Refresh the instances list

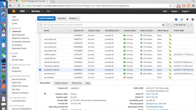(182, 20)
